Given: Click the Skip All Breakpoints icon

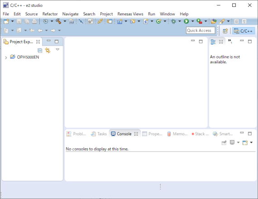Looking at the screenshot, I should 81,21.
